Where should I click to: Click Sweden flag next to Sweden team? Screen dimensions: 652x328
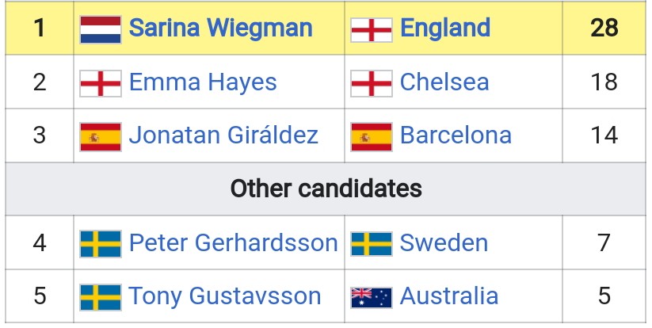372,243
